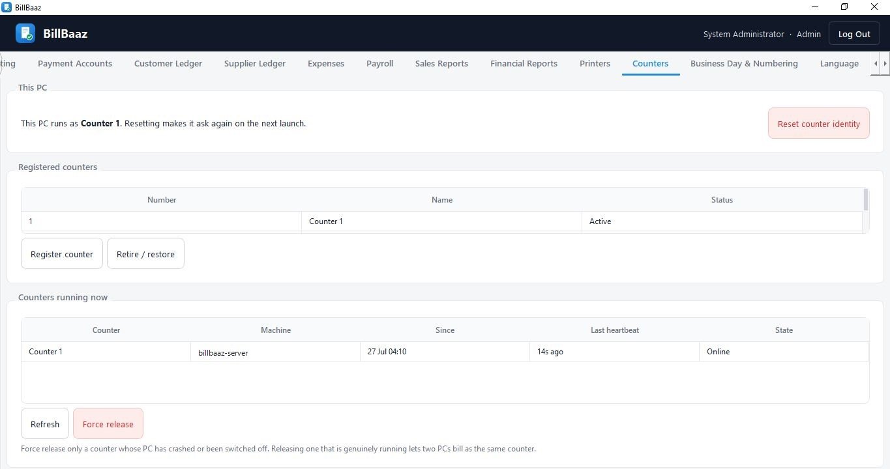890x469 pixels.
Task: Select the 'Active' status cell
Action: point(722,221)
